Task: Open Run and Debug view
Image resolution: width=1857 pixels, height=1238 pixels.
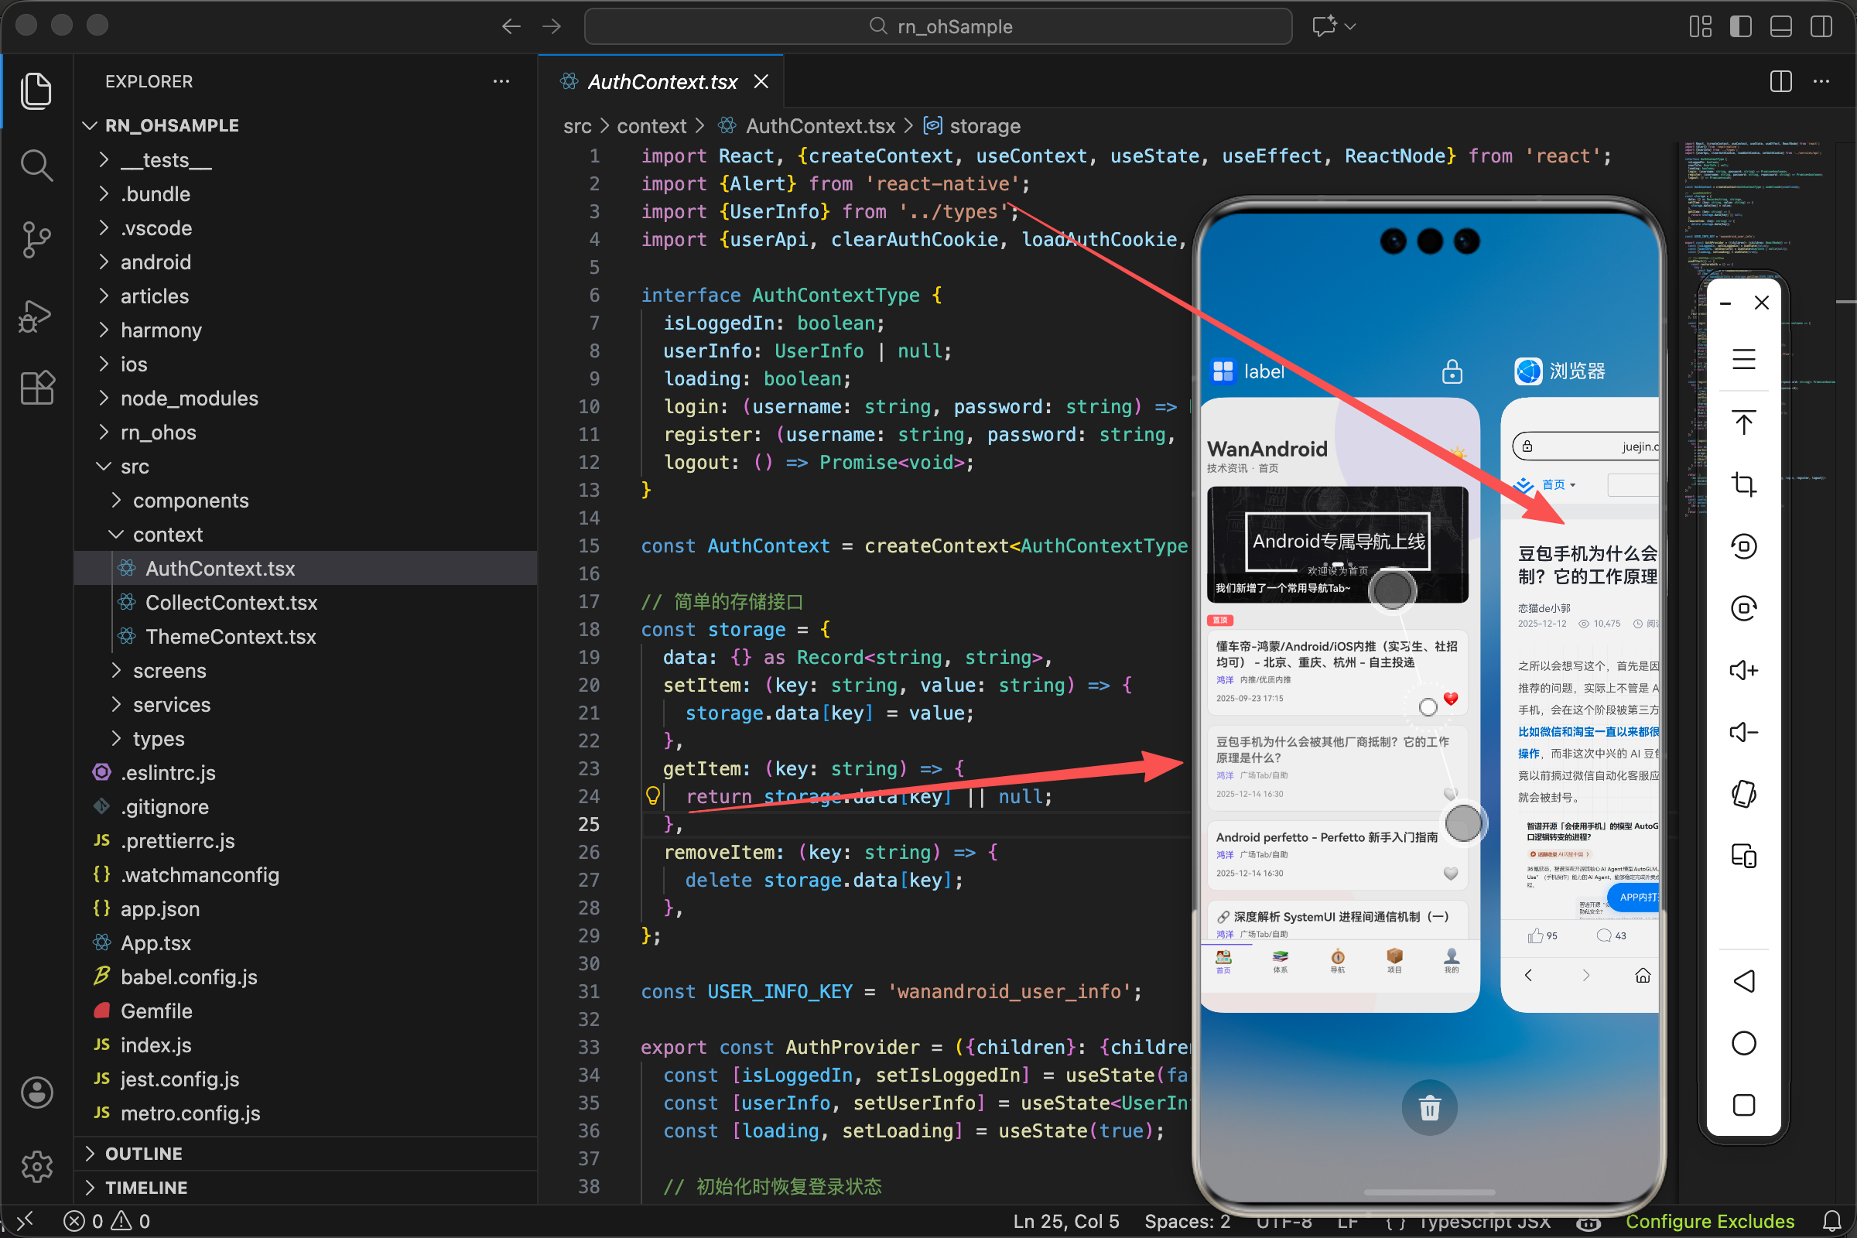Action: 36,315
